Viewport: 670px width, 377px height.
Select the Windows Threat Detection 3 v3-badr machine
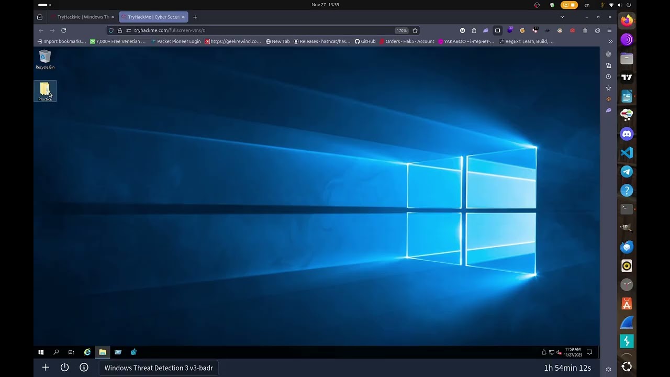point(159,368)
